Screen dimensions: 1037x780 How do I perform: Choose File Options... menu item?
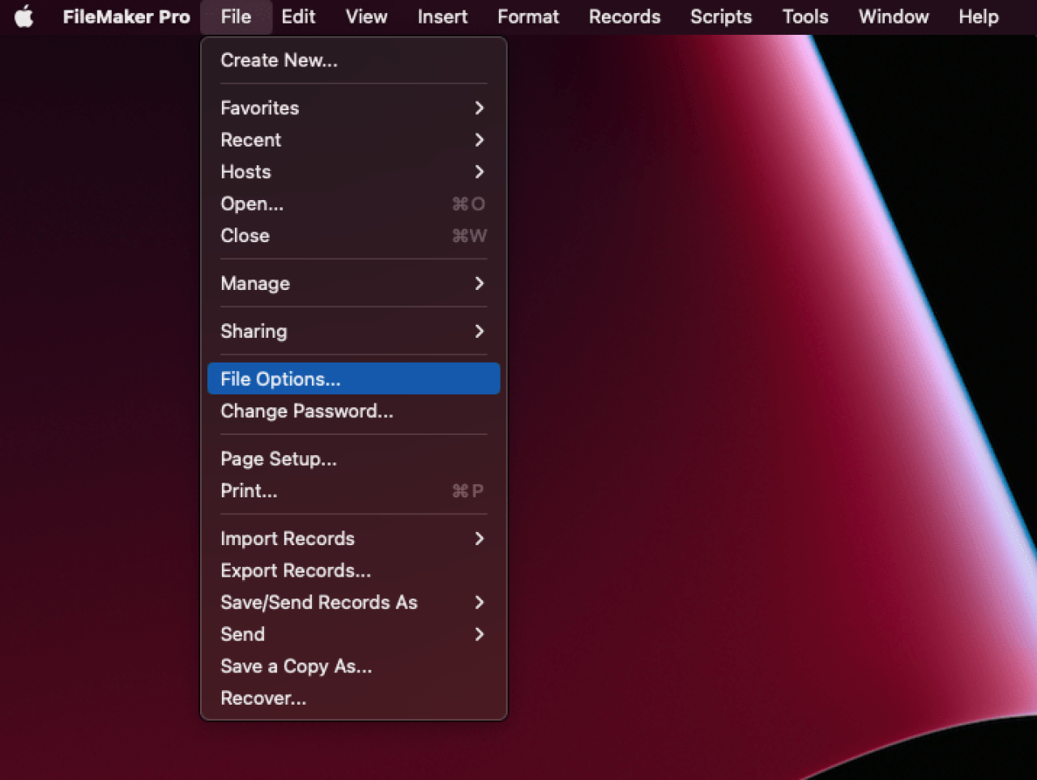coord(353,379)
